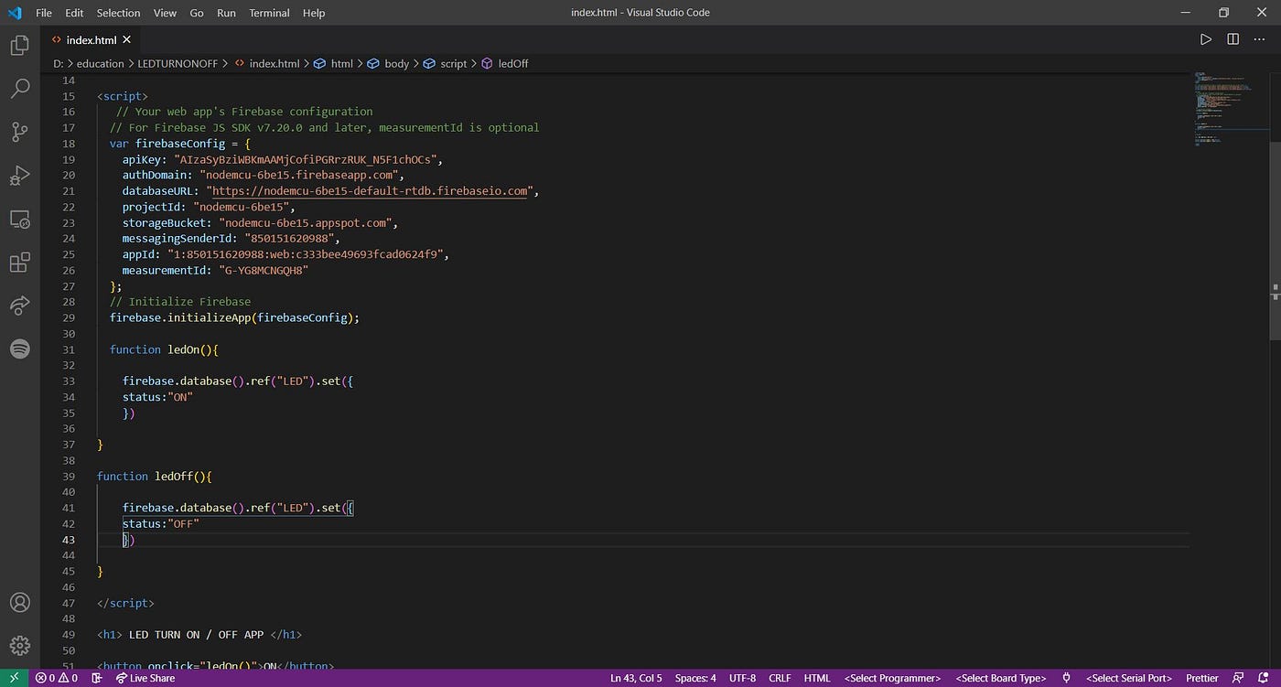Viewport: 1281px width, 687px height.
Task: Click the databaseURL firebaseio.com link
Action: 371,191
